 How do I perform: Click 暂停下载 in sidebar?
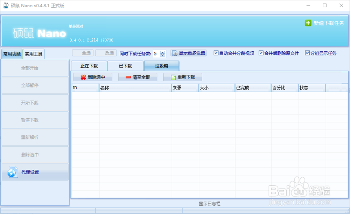(35, 120)
